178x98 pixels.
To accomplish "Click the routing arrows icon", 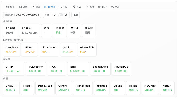I will 87,7.
